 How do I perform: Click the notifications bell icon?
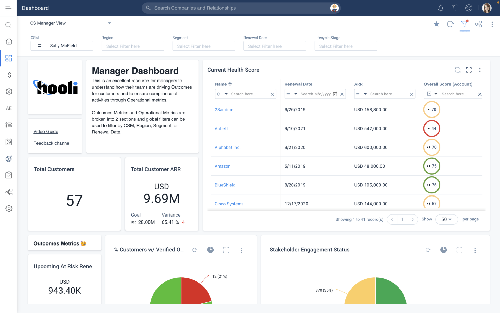coord(441,8)
